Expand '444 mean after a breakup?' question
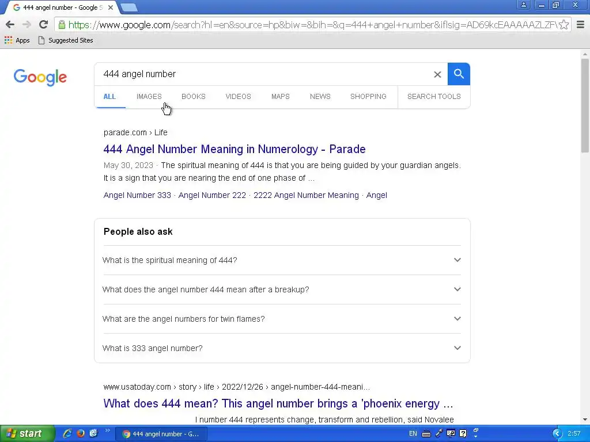The height and width of the screenshot is (442, 590). point(282,289)
